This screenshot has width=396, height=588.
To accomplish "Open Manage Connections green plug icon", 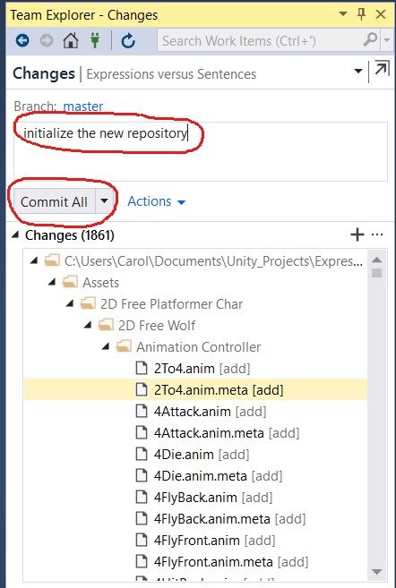I will point(95,40).
